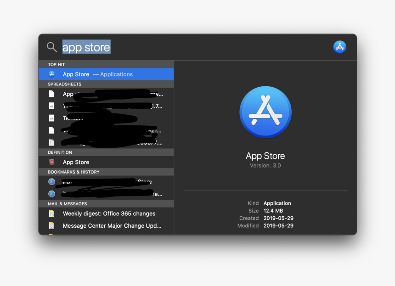Click the Numbers chart icon beside Te... row
Image resolution: width=395 pixels, height=286 pixels.
[x=51, y=118]
